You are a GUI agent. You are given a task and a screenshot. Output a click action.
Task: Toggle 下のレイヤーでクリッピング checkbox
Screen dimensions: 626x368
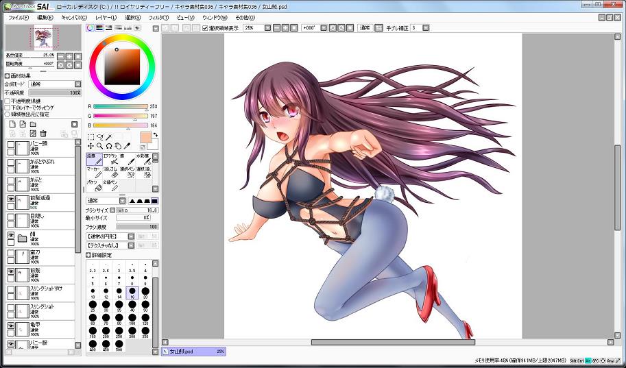click(x=8, y=108)
